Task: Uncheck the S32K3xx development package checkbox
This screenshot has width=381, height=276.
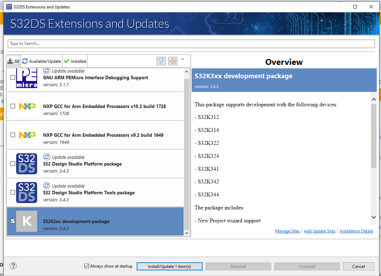Action: pos(13,221)
